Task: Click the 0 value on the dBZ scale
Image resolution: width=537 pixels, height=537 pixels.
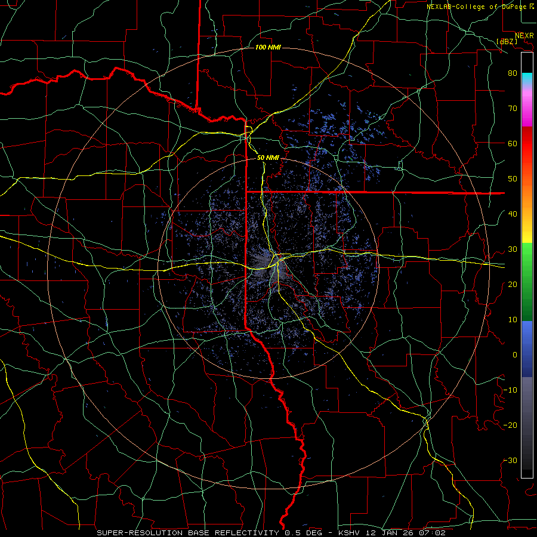Action: pyautogui.click(x=515, y=355)
